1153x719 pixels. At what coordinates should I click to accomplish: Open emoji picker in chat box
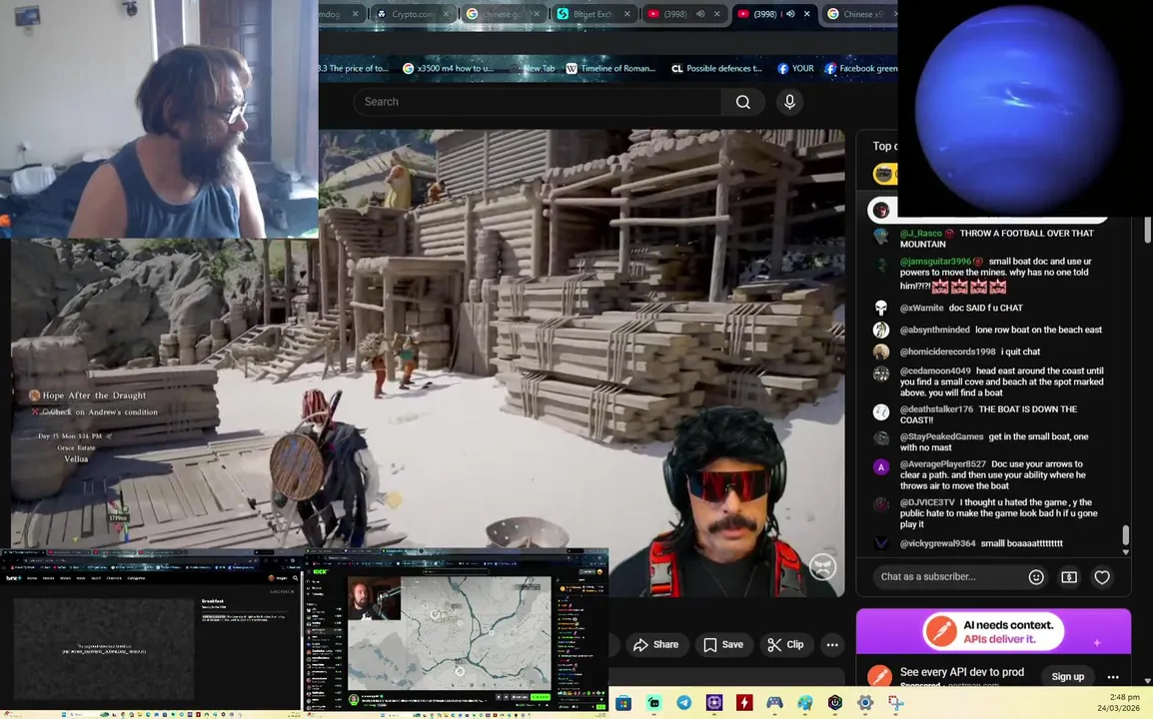1036,577
